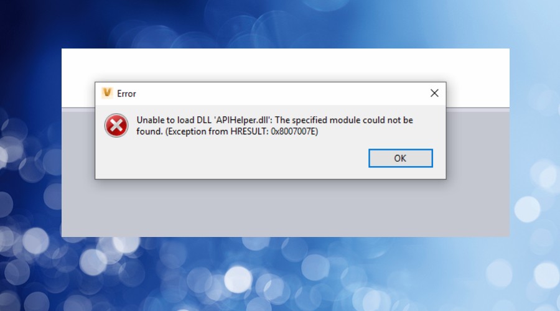
Task: Click desktop wallpaper right of the window
Action: (x=534, y=143)
